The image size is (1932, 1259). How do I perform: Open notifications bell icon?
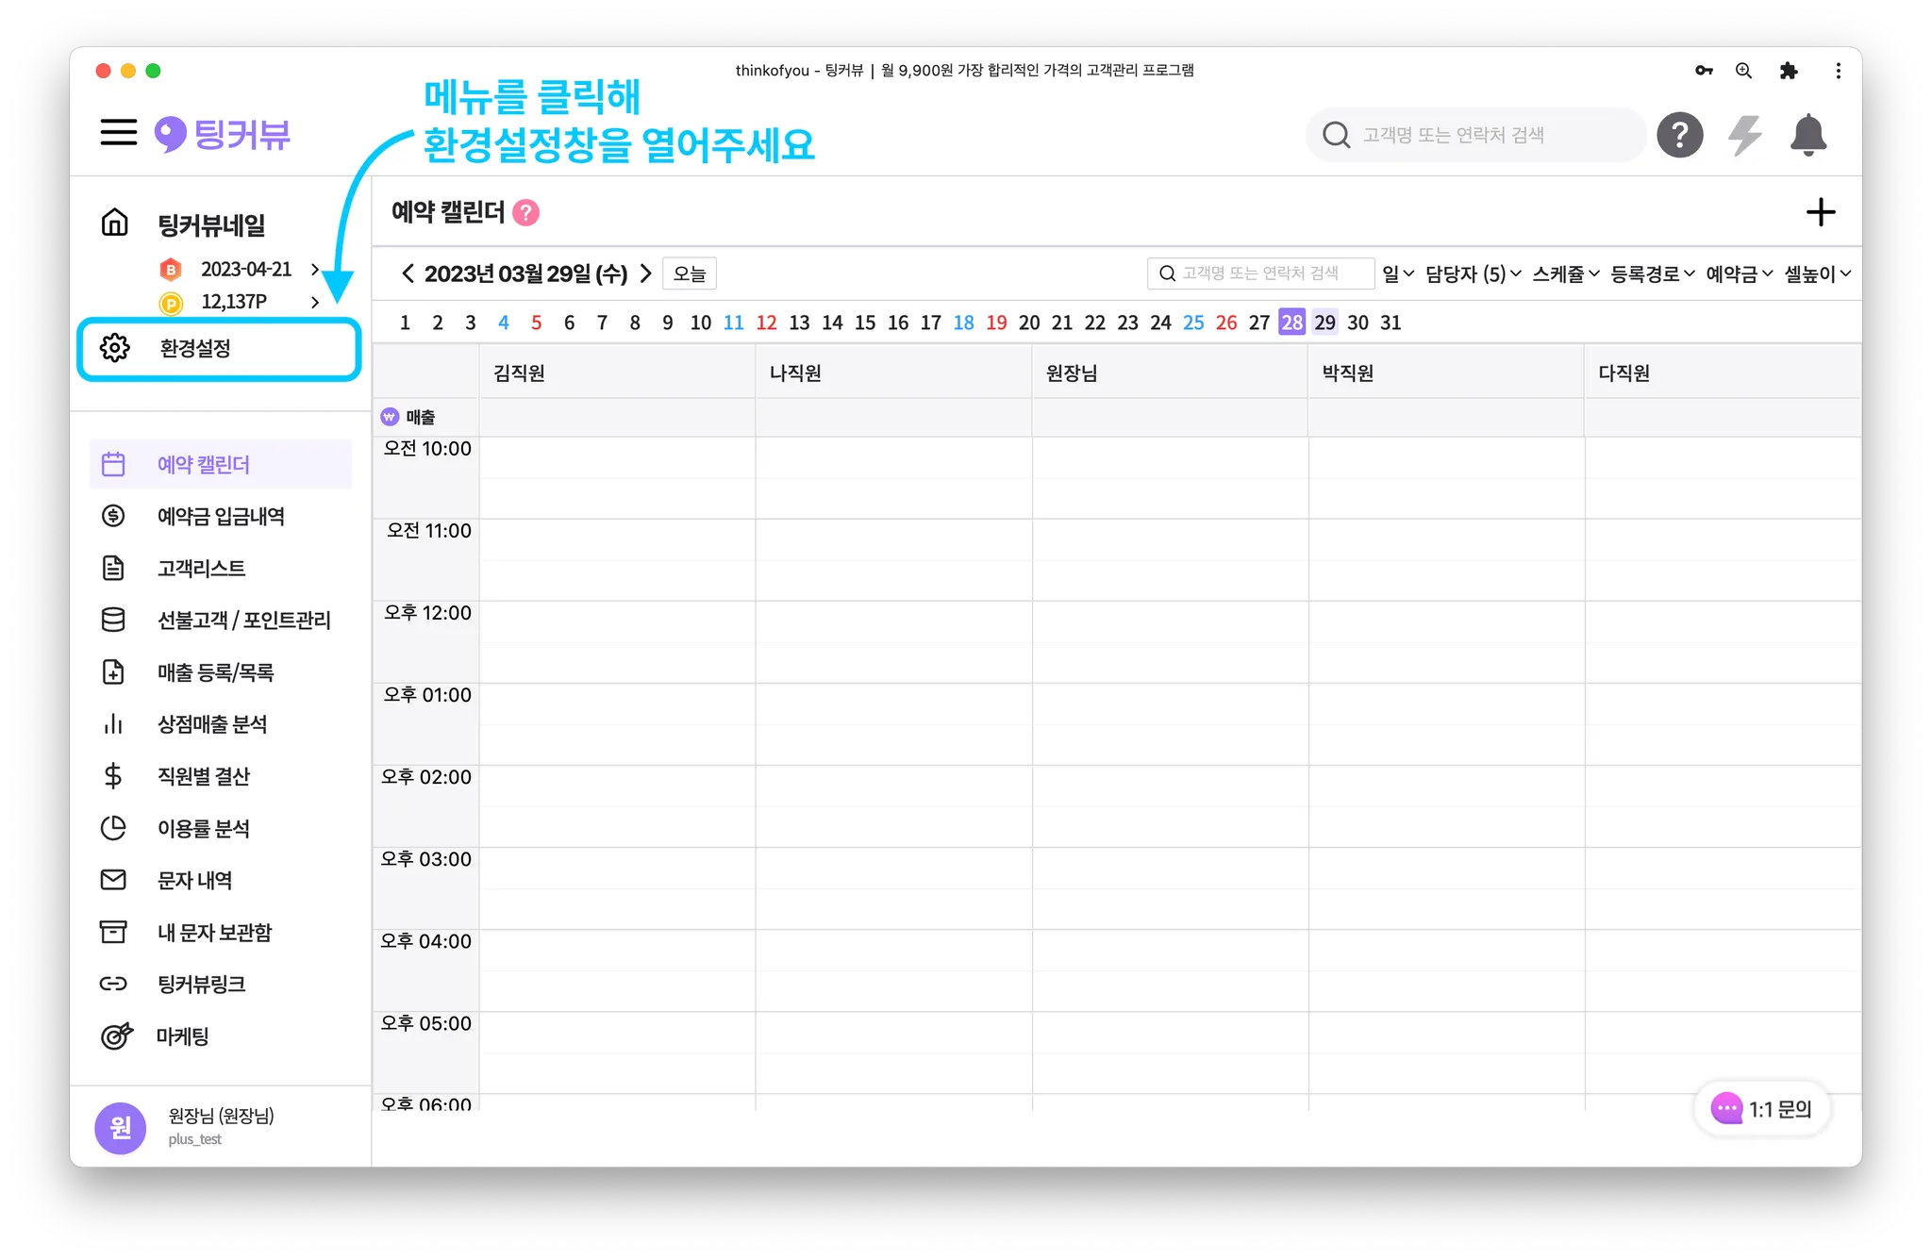pos(1807,135)
